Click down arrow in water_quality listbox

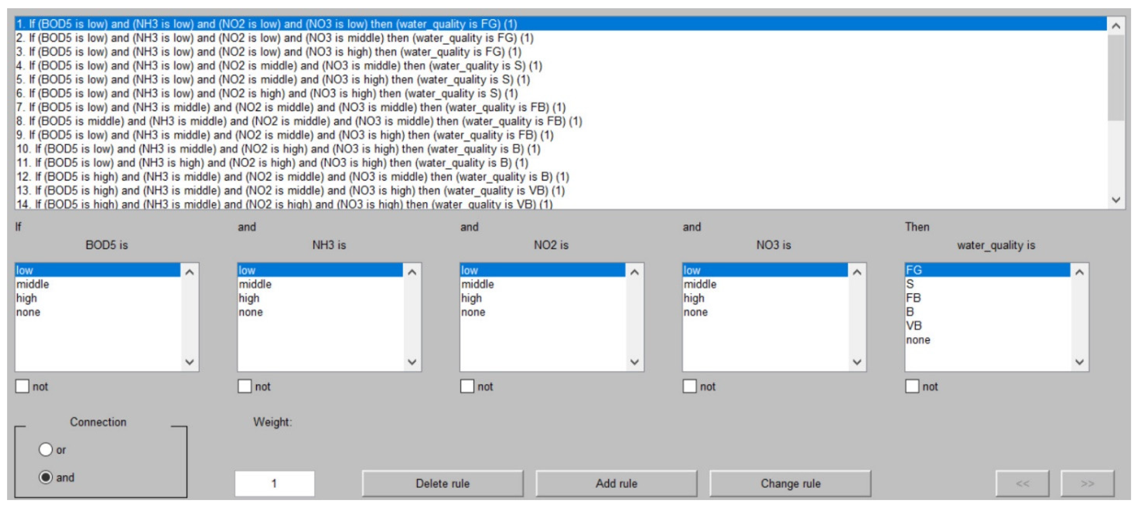[x=1079, y=362]
